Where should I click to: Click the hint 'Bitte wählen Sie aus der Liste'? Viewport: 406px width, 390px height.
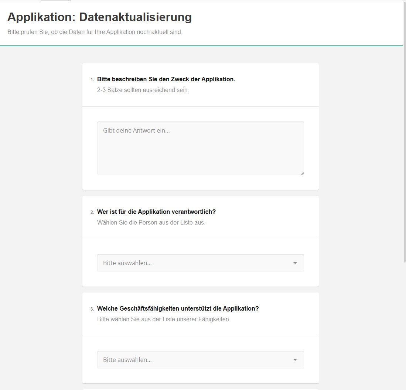coord(164,319)
